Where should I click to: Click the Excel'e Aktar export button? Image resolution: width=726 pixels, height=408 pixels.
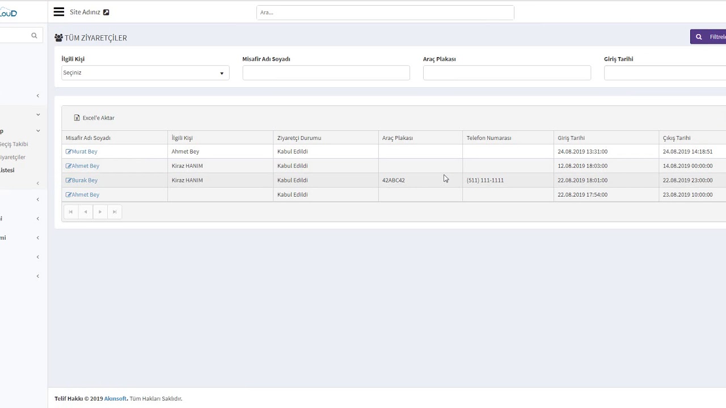(x=94, y=118)
